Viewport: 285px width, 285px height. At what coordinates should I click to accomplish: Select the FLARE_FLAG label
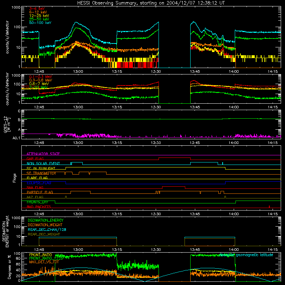click(37, 178)
